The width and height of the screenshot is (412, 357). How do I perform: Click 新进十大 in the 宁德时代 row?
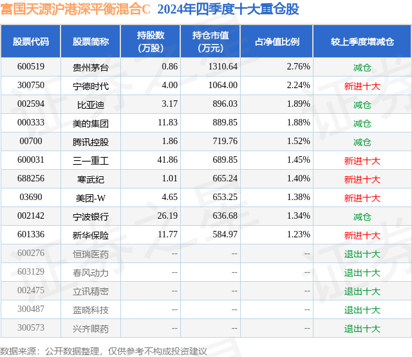point(362,86)
